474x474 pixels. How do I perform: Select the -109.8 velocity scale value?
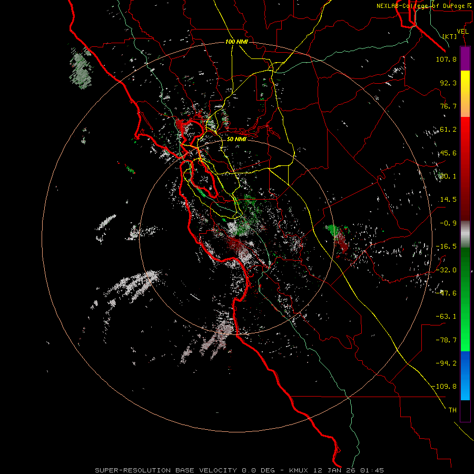pos(445,387)
